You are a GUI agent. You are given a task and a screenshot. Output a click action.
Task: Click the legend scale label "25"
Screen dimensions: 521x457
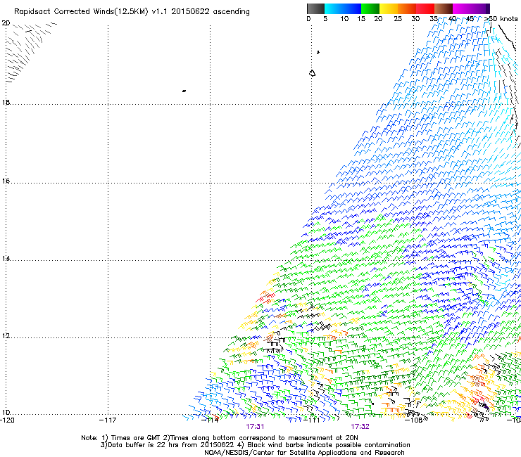point(398,19)
